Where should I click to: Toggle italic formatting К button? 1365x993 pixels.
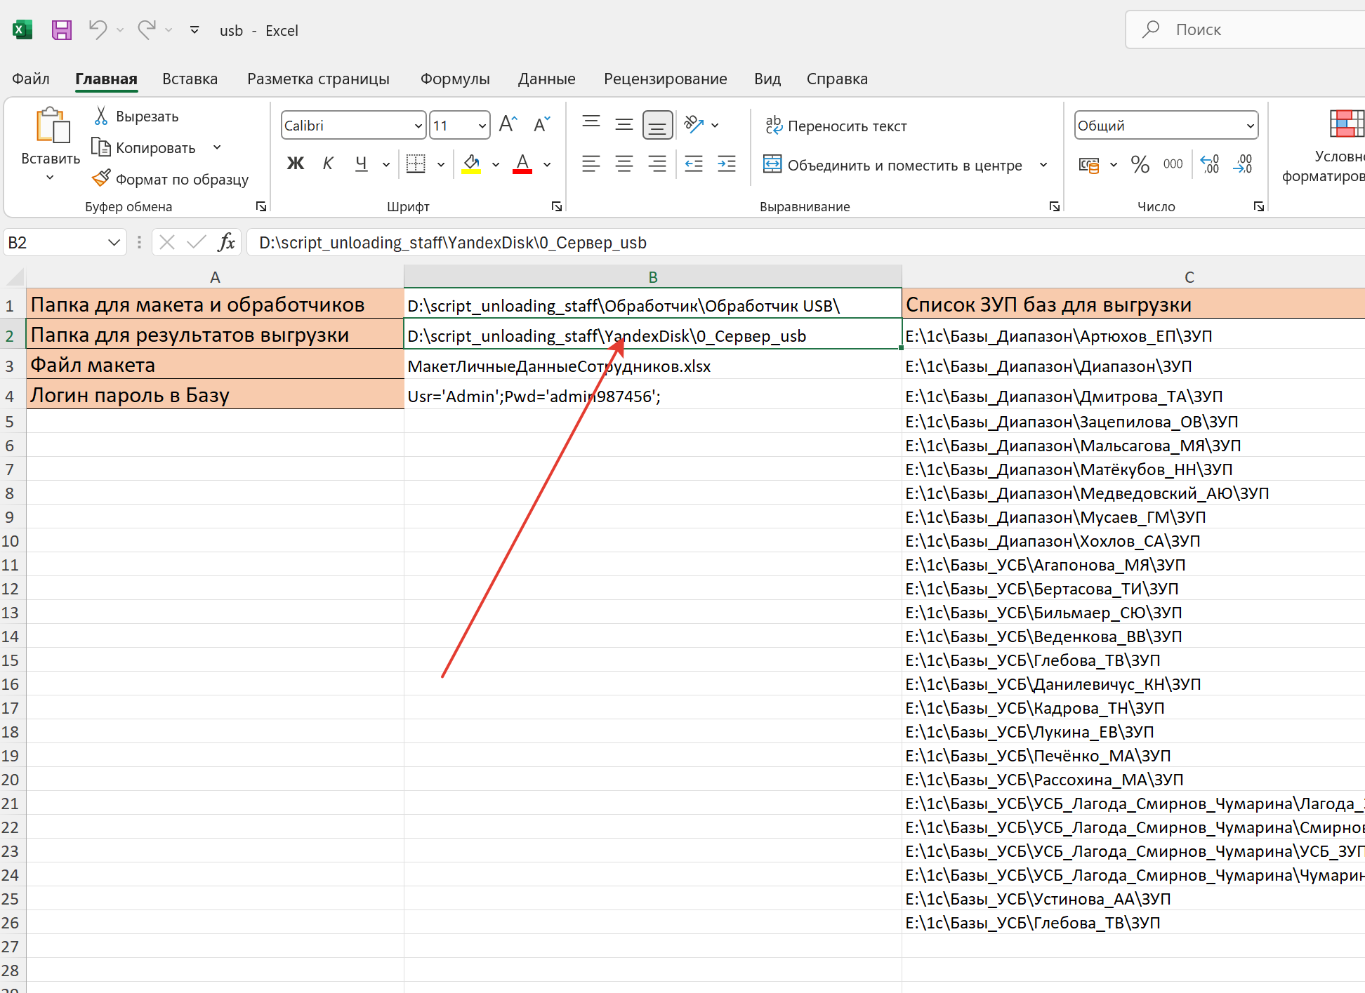pos(328,164)
